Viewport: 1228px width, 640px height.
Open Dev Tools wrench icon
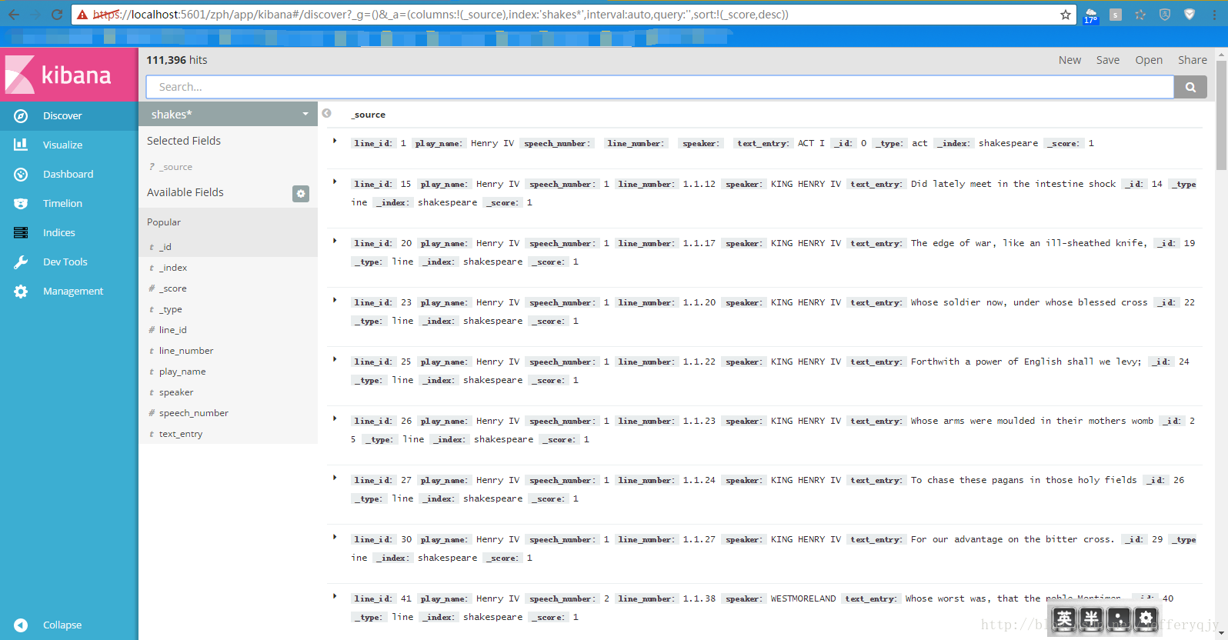point(21,262)
